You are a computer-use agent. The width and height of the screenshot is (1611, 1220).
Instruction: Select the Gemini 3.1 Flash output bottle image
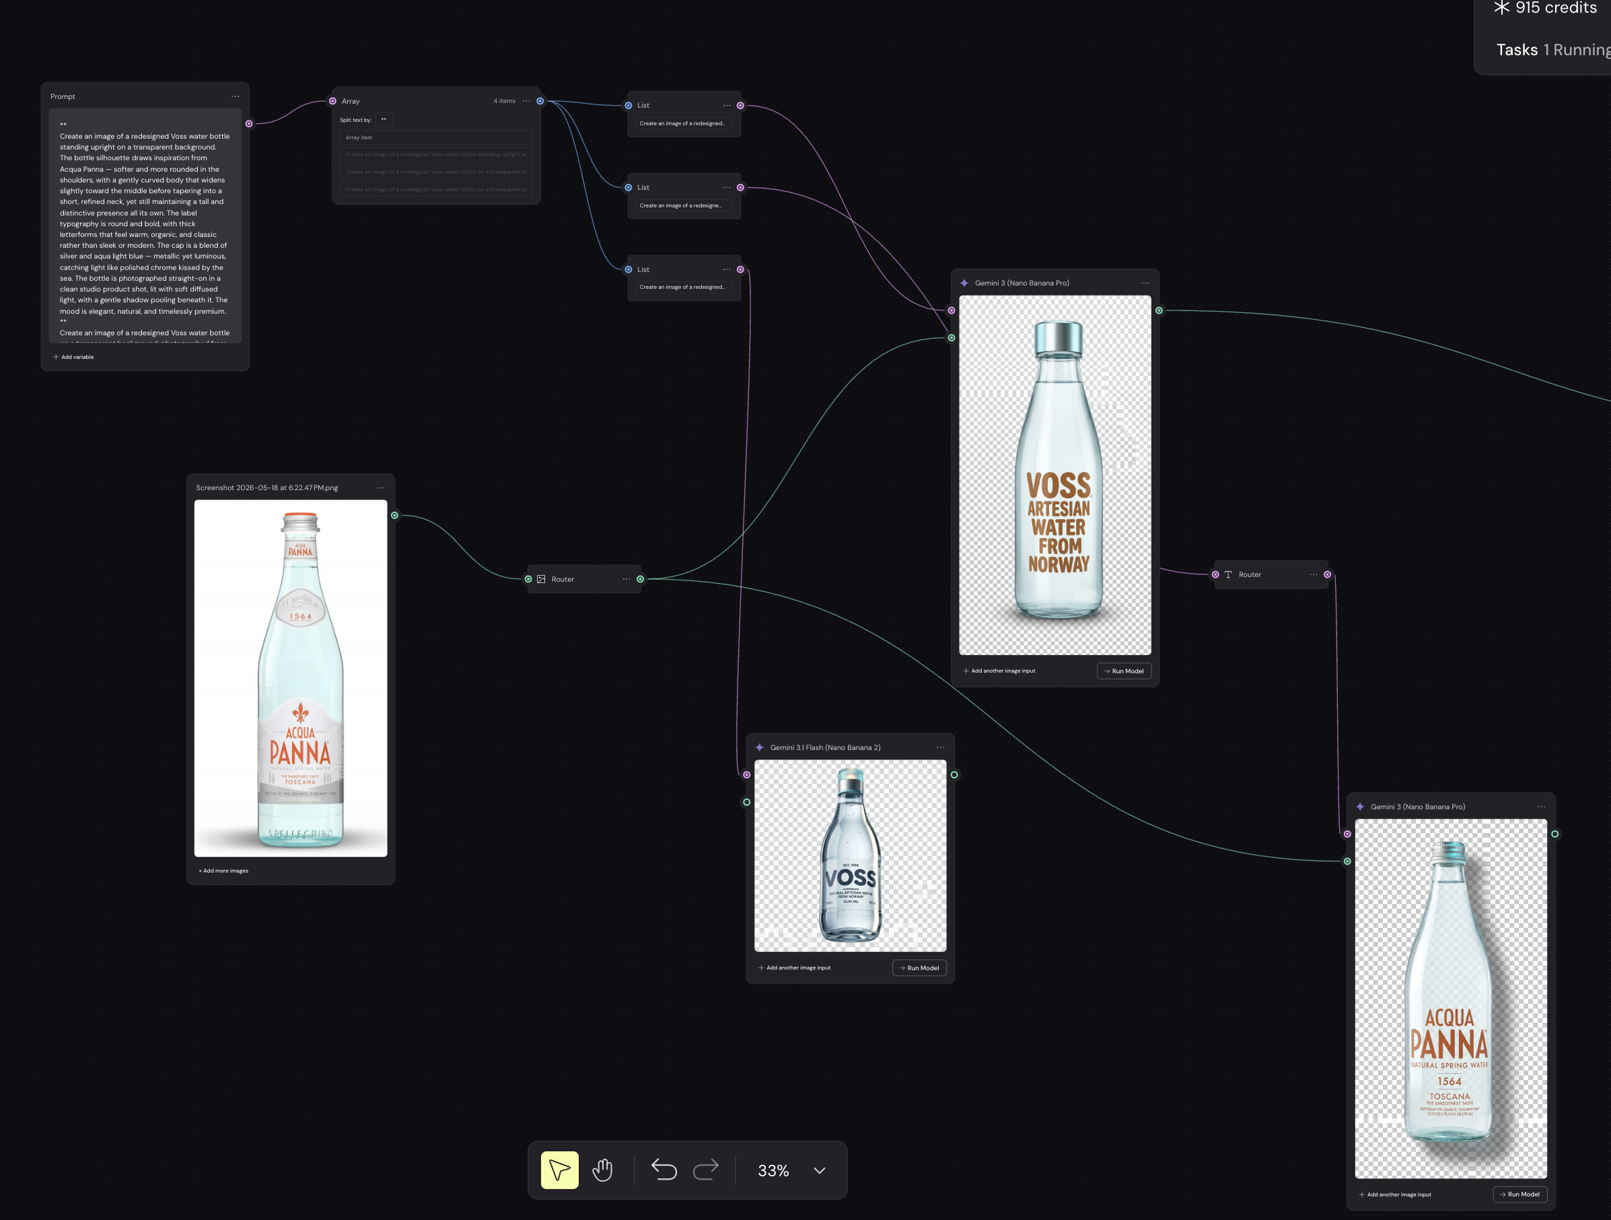(850, 856)
